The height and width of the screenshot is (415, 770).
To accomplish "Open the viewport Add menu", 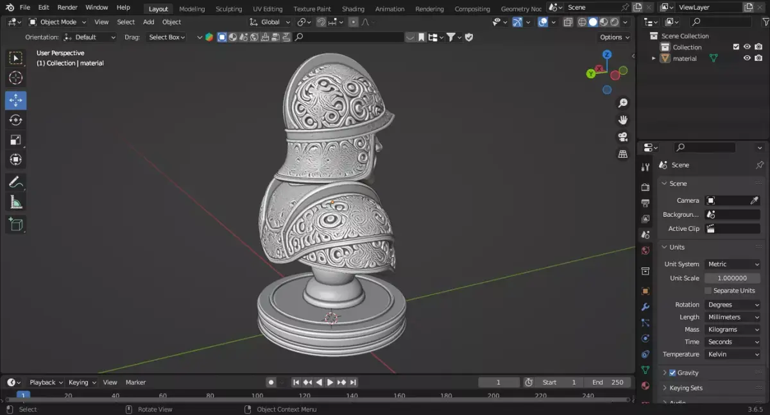I will (x=148, y=22).
